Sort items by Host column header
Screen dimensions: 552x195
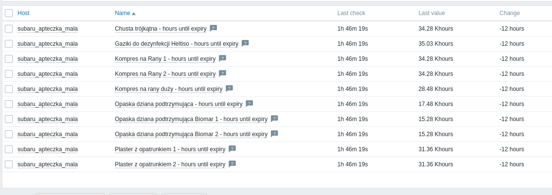click(x=23, y=13)
